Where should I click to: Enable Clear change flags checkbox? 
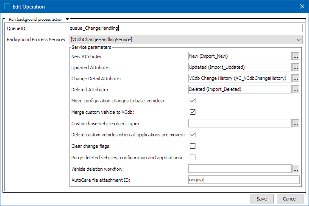192,146
